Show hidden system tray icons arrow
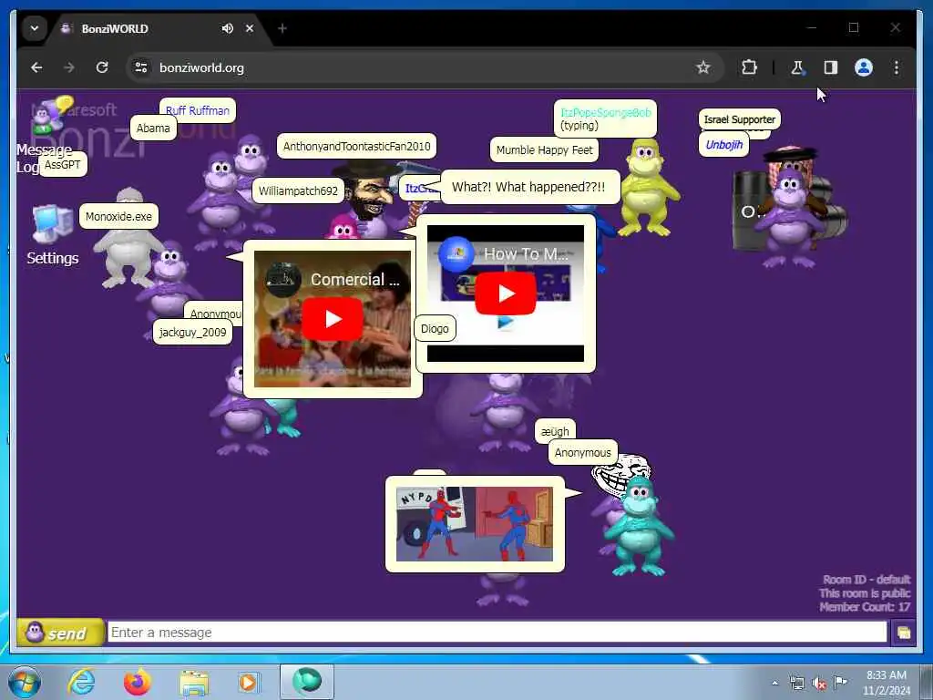The image size is (933, 700). coord(774,684)
